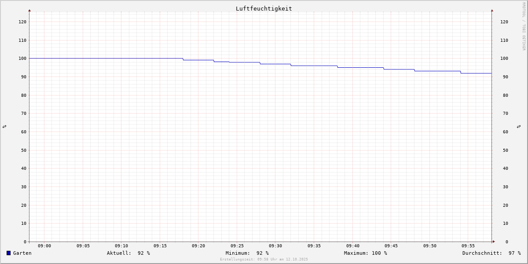The height and width of the screenshot is (264, 528).
Task: Click the 09:15 time axis label
Action: coord(160,246)
